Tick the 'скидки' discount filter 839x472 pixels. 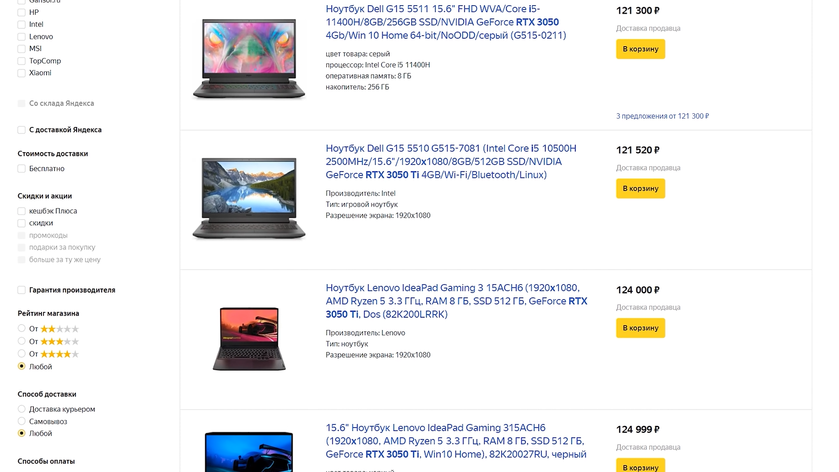[x=21, y=223]
